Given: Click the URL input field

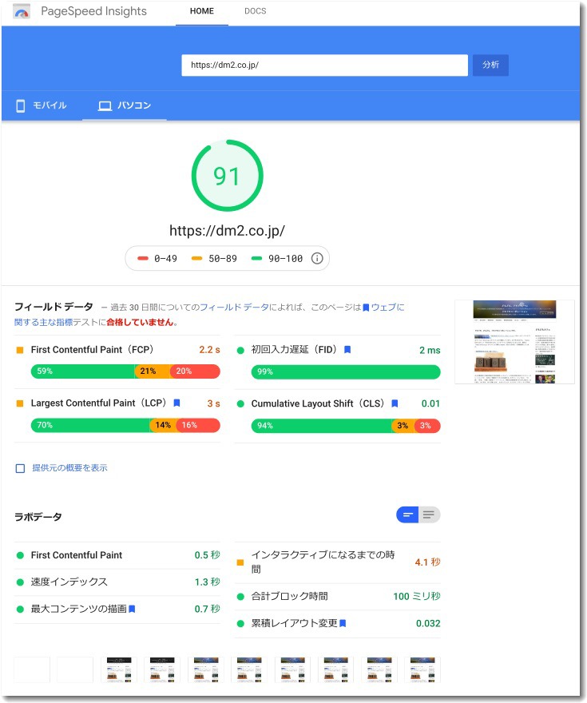Looking at the screenshot, I should click(324, 66).
